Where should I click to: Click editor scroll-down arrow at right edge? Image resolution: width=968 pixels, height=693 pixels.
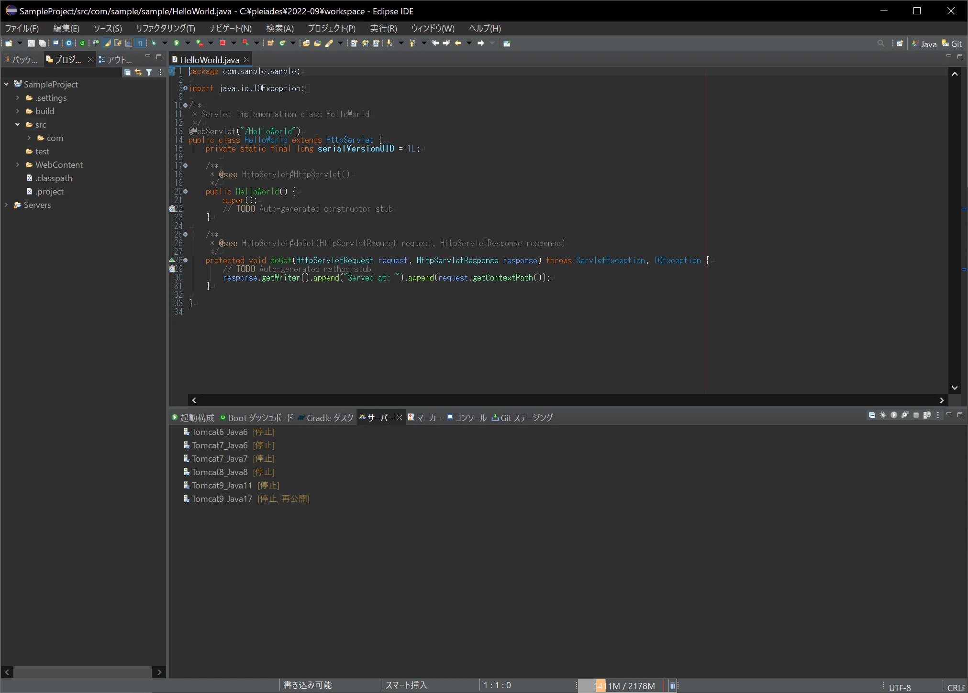point(955,388)
